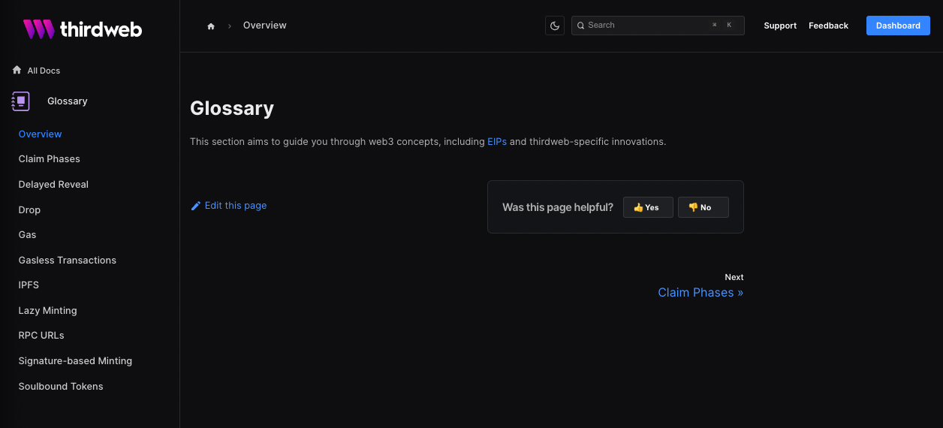Vote Yes thumbs-up on page helpful
Screen dimensions: 943x428
[648, 207]
